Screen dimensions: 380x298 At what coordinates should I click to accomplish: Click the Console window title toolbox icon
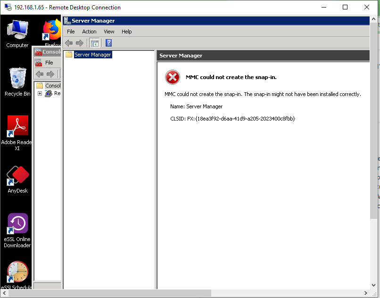point(38,52)
